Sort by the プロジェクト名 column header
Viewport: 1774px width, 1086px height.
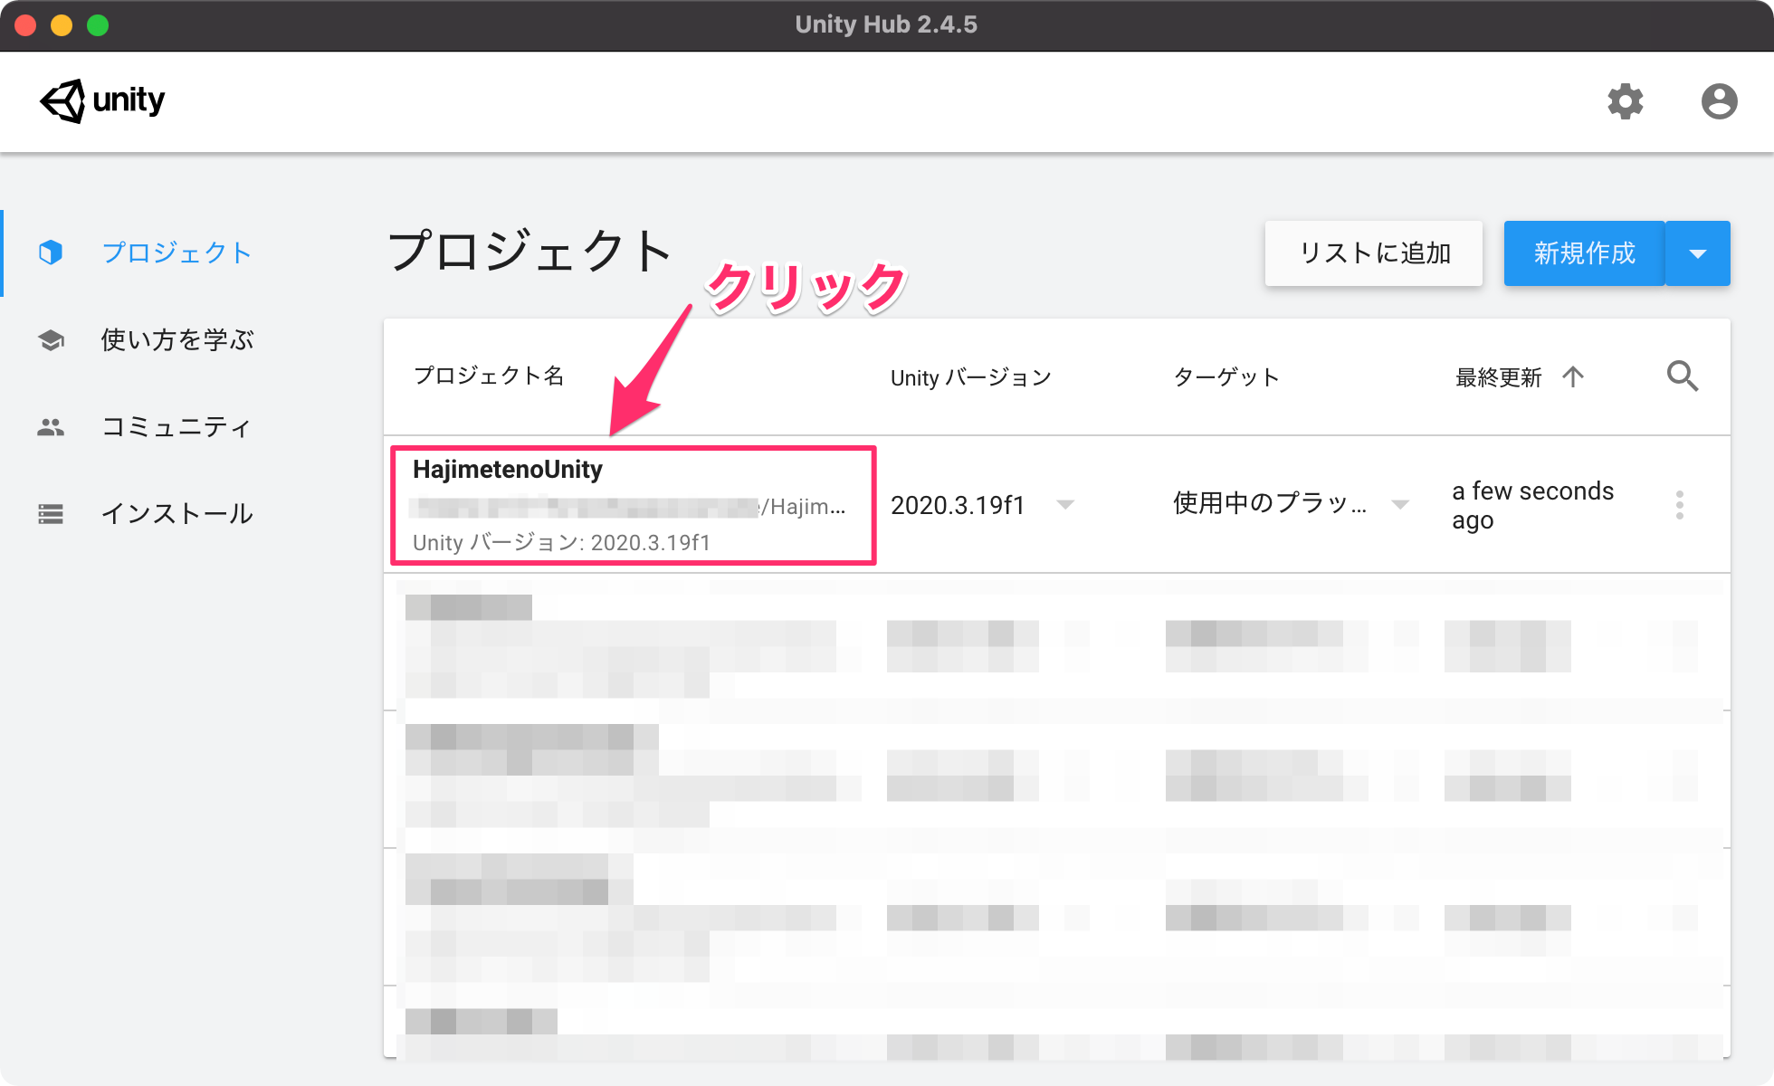coord(489,376)
